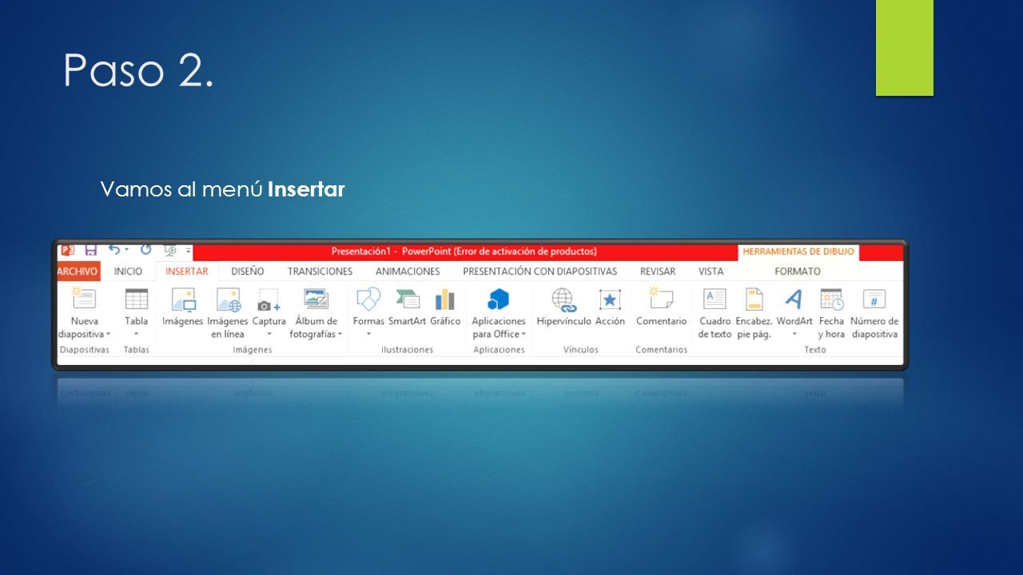Viewport: 1023px width, 575px height.
Task: Add a Comentario to the slide
Action: pyautogui.click(x=661, y=307)
